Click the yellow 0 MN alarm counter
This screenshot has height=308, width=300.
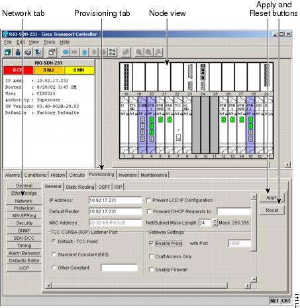79,70
